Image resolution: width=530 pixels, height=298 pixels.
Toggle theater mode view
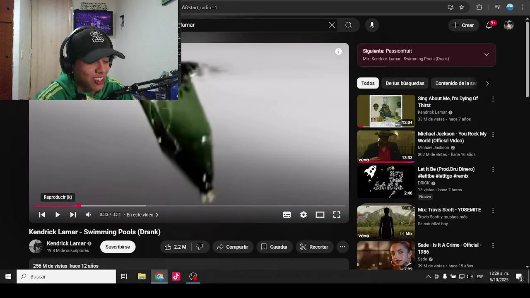320,215
